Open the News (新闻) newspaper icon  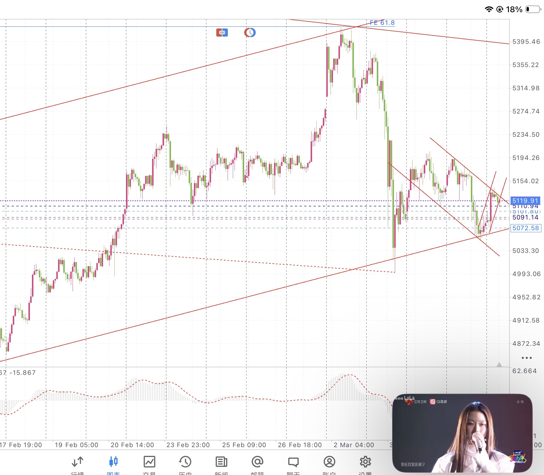(x=221, y=462)
